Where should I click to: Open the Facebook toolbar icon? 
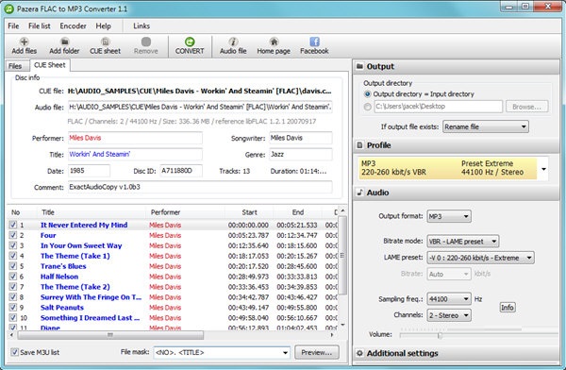pyautogui.click(x=314, y=42)
